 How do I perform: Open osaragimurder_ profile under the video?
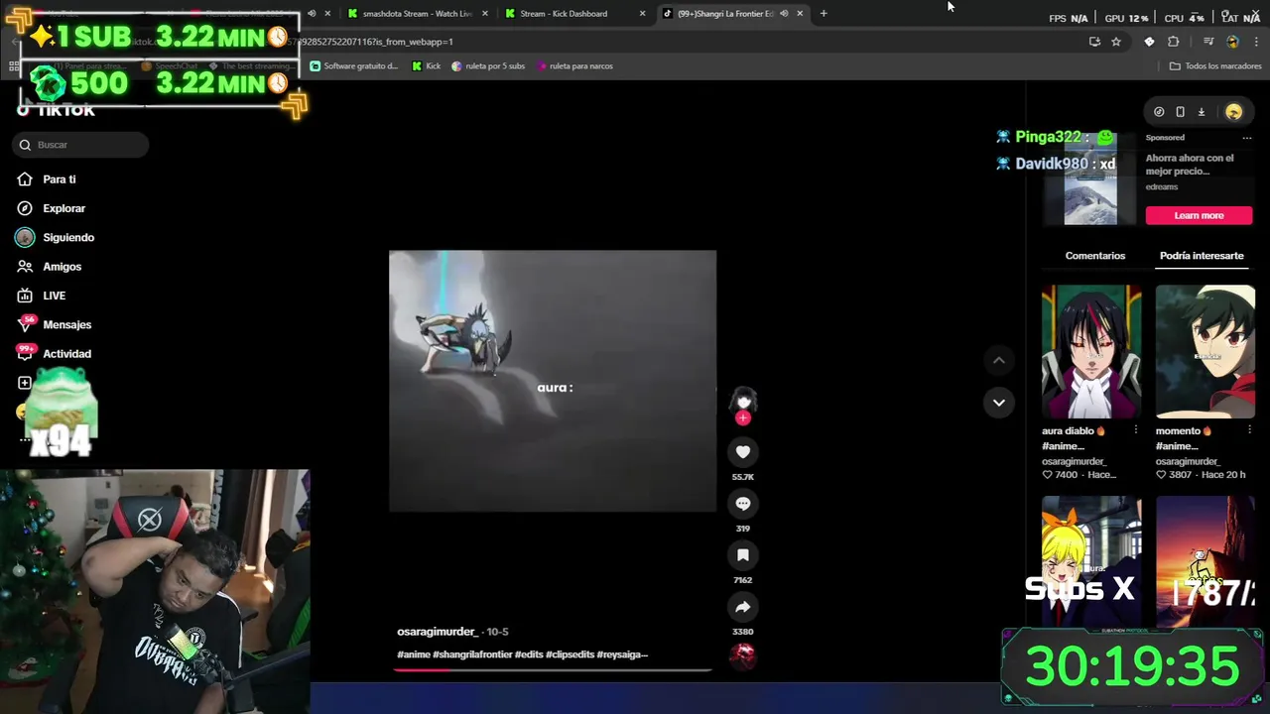438,632
